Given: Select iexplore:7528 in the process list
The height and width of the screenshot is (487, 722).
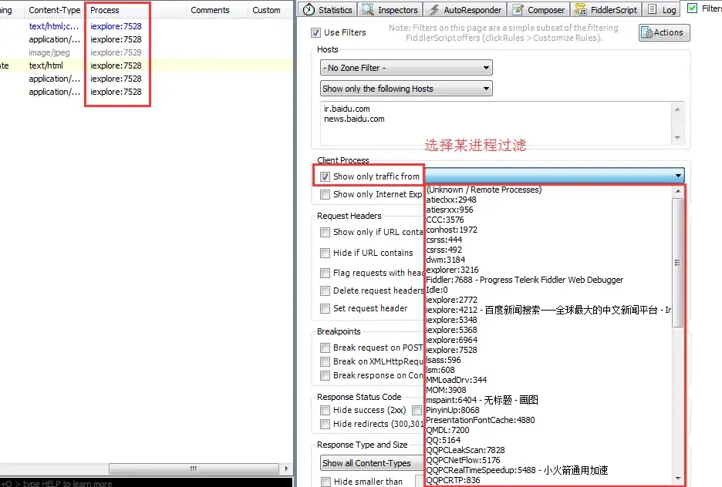Looking at the screenshot, I should (452, 350).
